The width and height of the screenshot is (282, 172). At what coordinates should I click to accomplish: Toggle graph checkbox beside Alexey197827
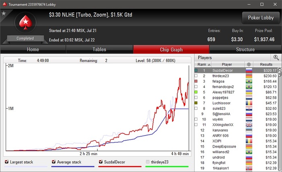(x=196, y=92)
